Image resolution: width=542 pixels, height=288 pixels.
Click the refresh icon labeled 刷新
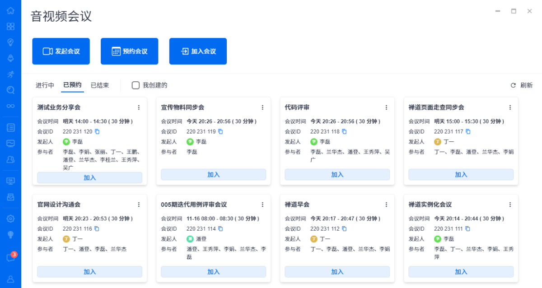click(513, 85)
